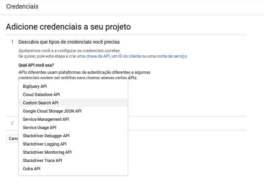Pick Google Cloud Storage JSON API

[73, 111]
